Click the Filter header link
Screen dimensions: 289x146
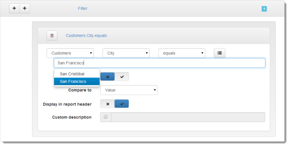[x=82, y=8]
